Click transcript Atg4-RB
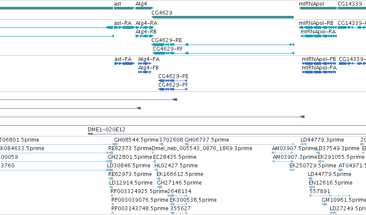Screen dimensions: 366x215 pyautogui.click(x=146, y=32)
